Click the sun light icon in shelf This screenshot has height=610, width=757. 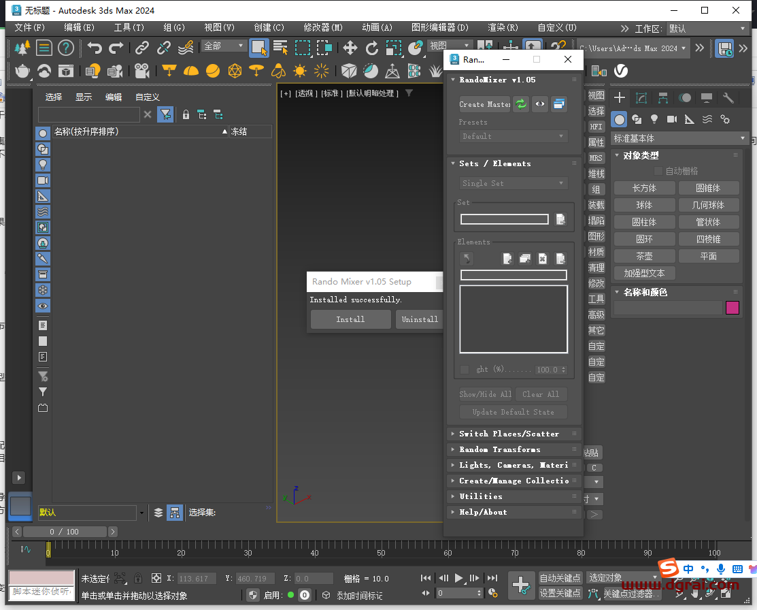click(x=300, y=71)
